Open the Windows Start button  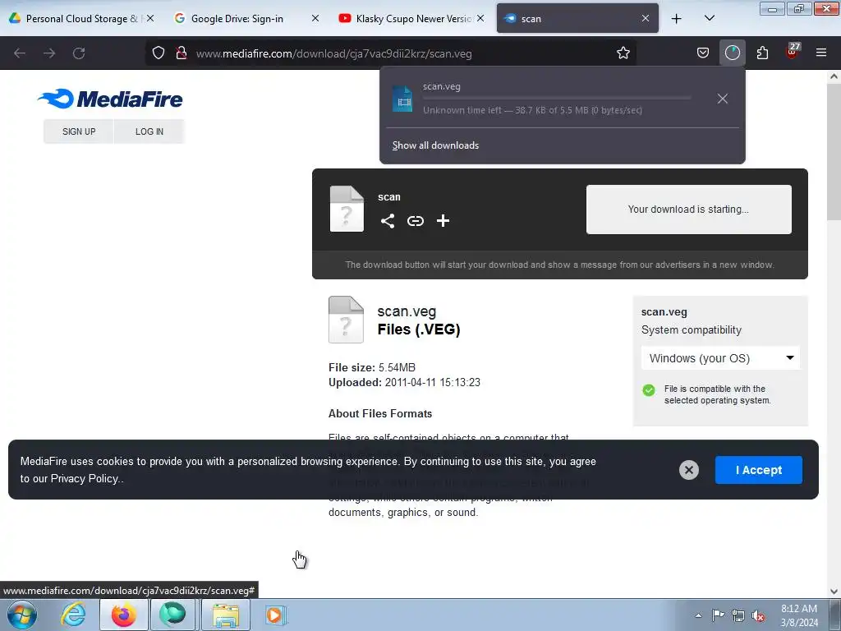click(x=21, y=615)
